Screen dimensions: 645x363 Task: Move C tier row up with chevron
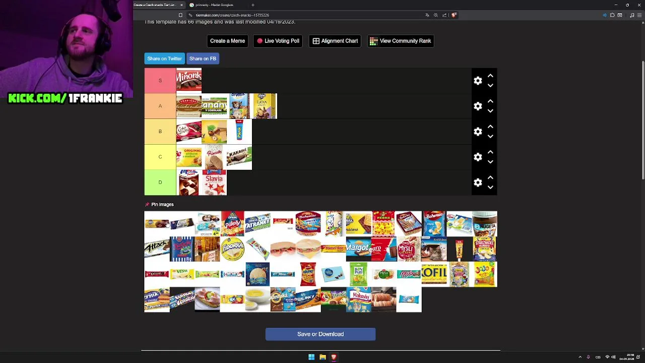point(490,152)
